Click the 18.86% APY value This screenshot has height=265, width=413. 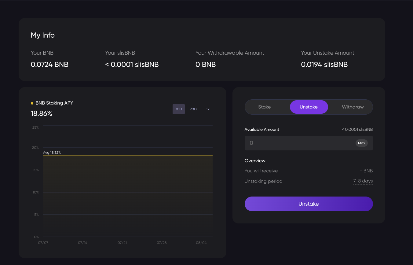[42, 114]
